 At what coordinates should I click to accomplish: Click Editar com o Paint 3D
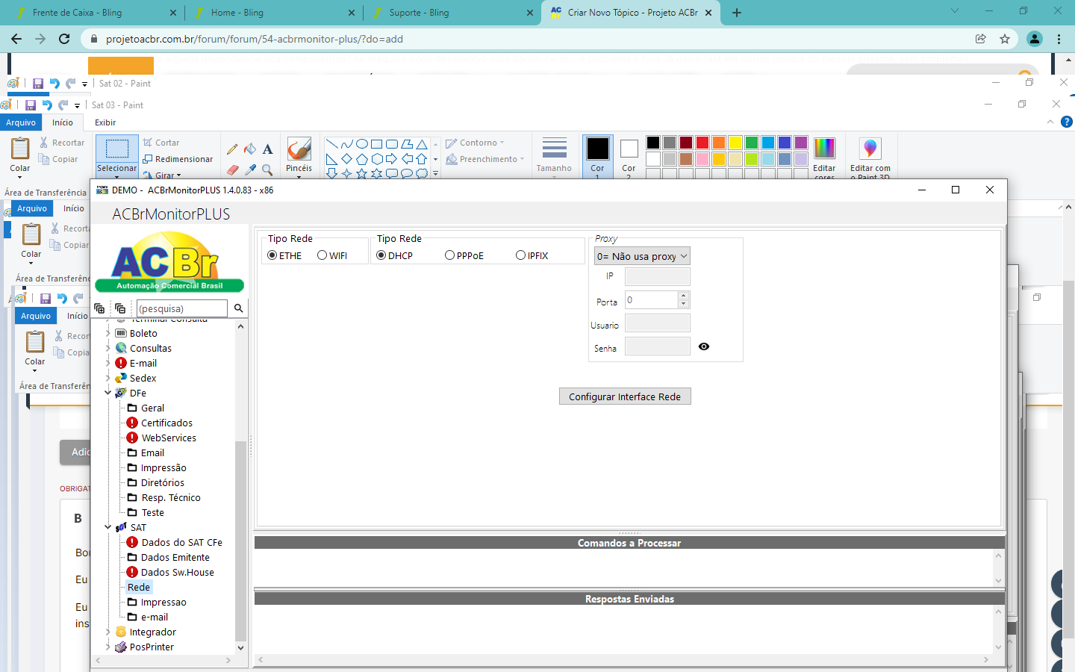pyautogui.click(x=870, y=158)
